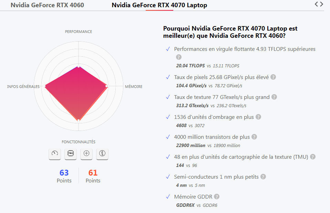Go to previous comparison with left chevron
Screen dimensions: 330x213
coord(316,4)
